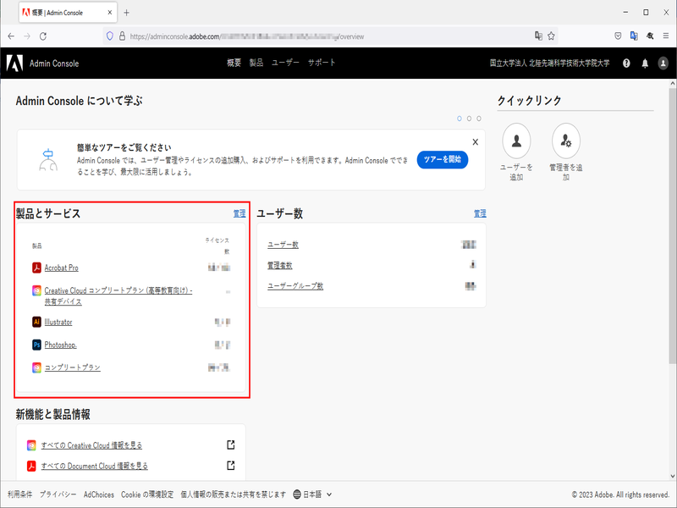Open the Illustrator product link
The width and height of the screenshot is (677, 508).
58,322
